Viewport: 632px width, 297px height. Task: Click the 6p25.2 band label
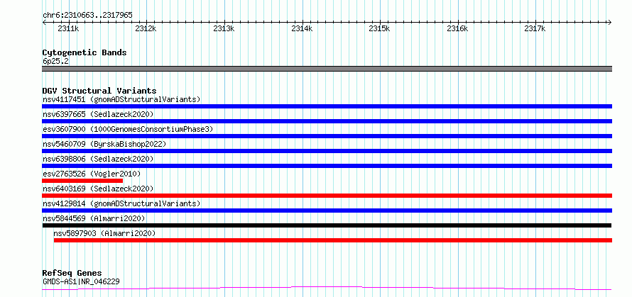tap(55, 61)
